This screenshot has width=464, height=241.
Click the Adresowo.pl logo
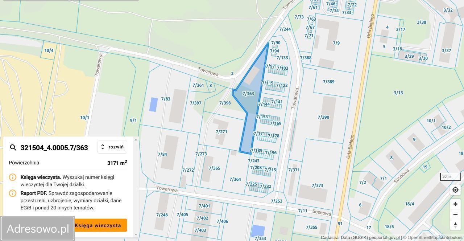(38, 229)
